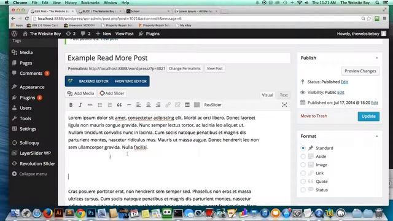Align text center
The image size is (393, 221).
(x=148, y=105)
